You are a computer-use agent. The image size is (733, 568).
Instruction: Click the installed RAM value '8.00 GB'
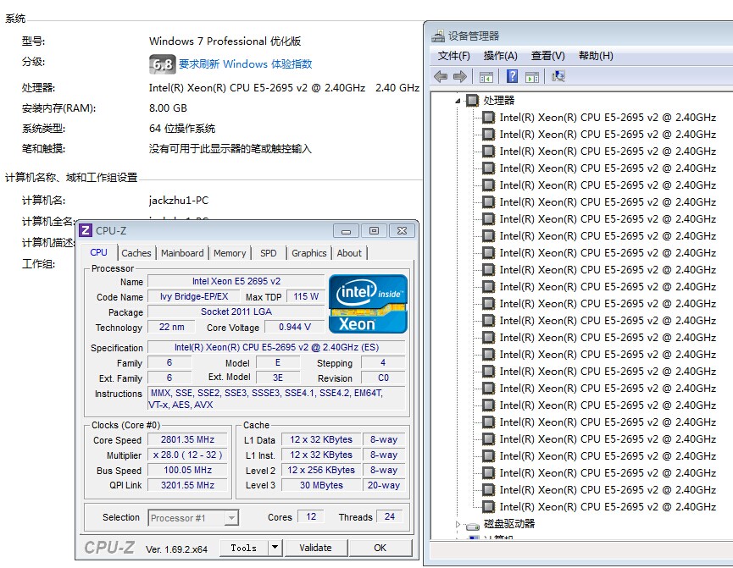point(168,108)
